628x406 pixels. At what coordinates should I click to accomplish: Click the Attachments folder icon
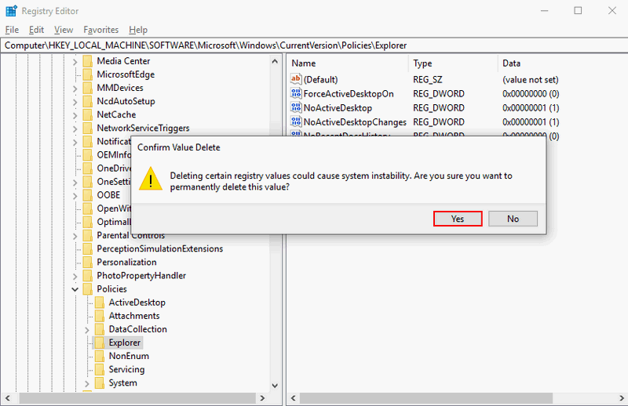coord(100,316)
